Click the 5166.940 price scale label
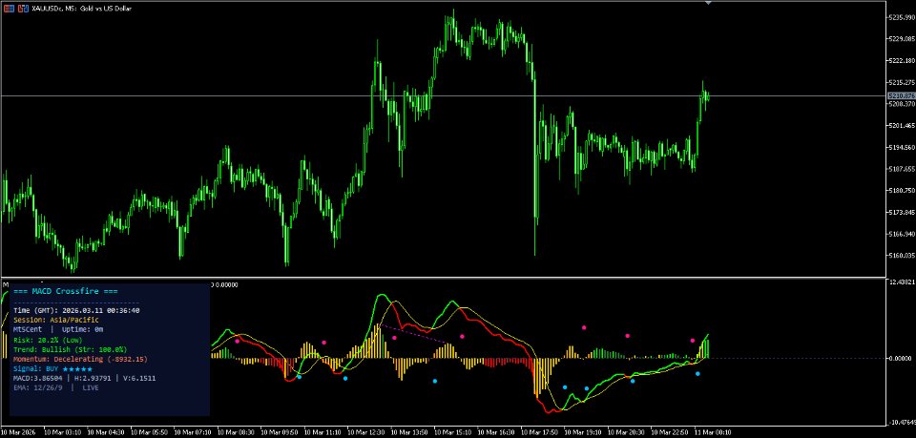916x438 pixels. pos(900,234)
